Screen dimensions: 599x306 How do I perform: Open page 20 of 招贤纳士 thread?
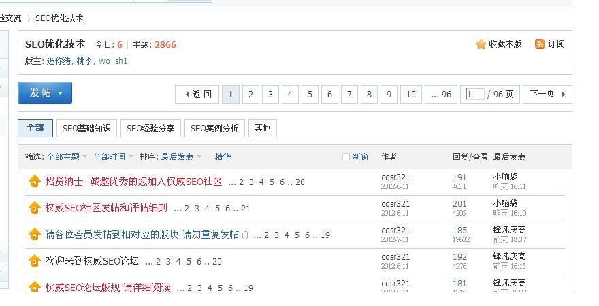(x=300, y=182)
